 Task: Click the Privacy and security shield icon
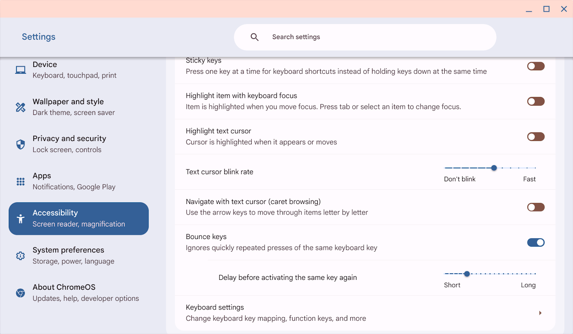[x=20, y=144]
